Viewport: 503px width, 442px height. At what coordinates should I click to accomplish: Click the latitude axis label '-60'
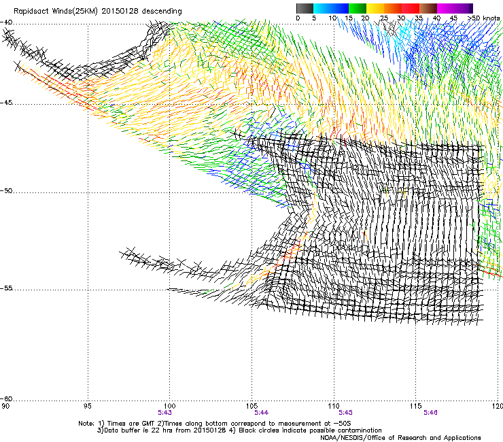(x=6, y=398)
